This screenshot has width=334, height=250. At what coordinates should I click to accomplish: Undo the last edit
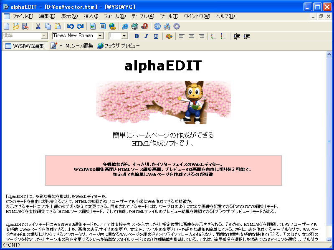tap(70, 26)
